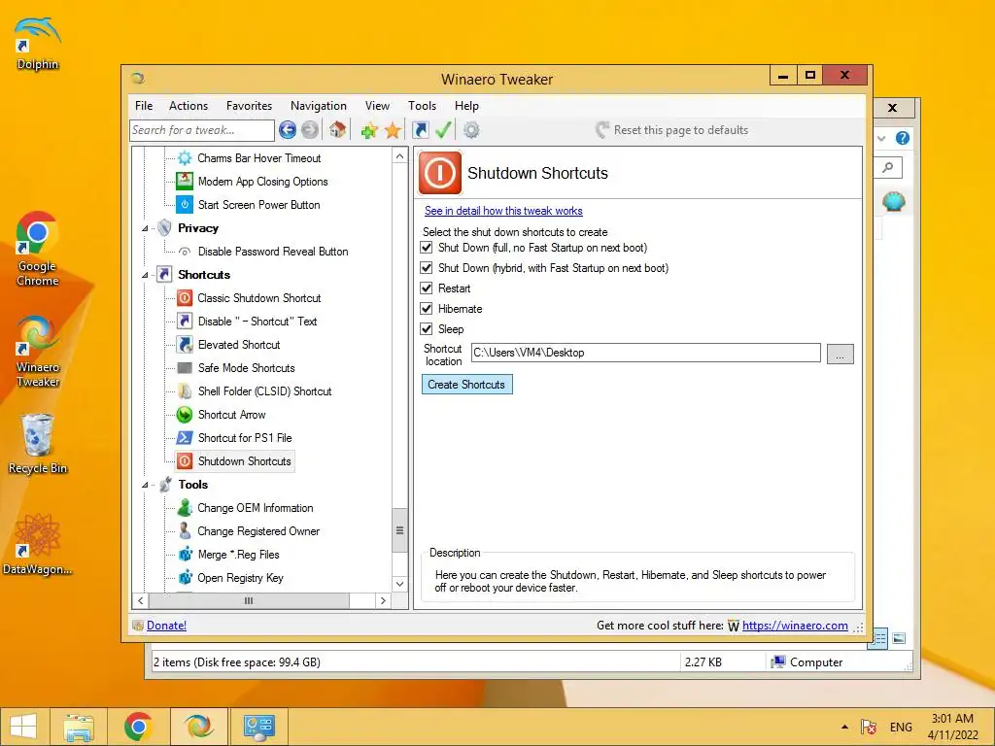Select Open Registry Key tree item
This screenshot has height=746, width=995.
(240, 578)
